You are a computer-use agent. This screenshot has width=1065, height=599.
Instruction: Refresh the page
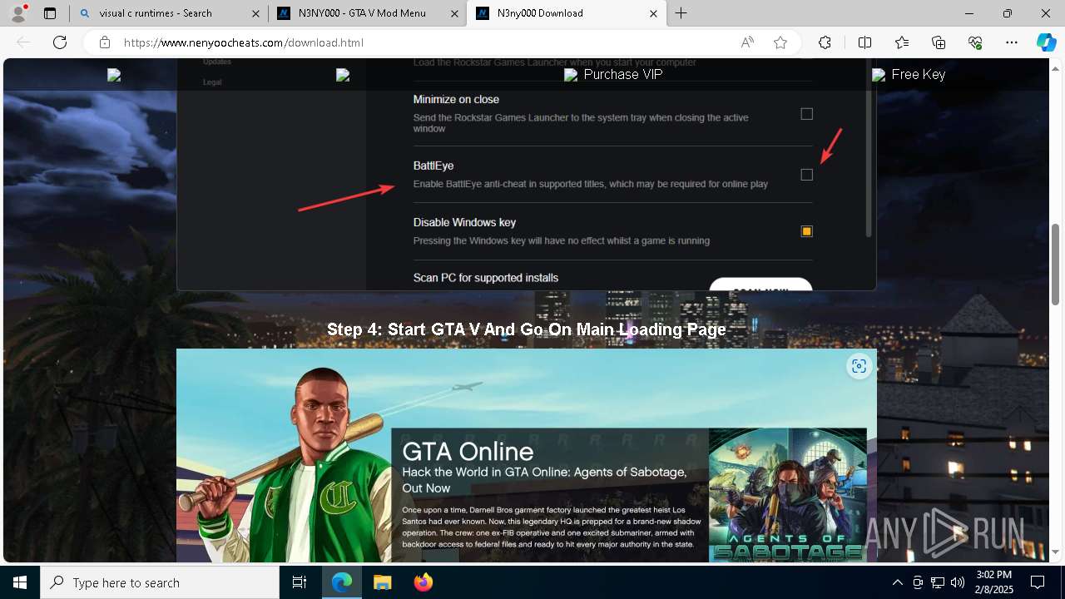pyautogui.click(x=60, y=42)
